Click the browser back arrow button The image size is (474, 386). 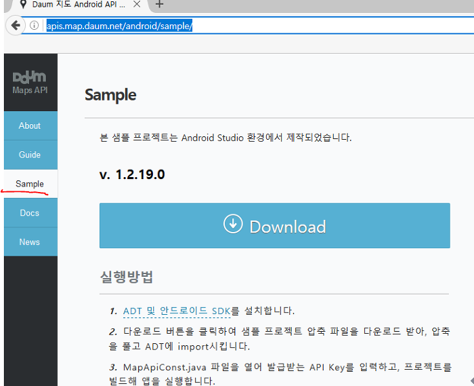pos(15,25)
